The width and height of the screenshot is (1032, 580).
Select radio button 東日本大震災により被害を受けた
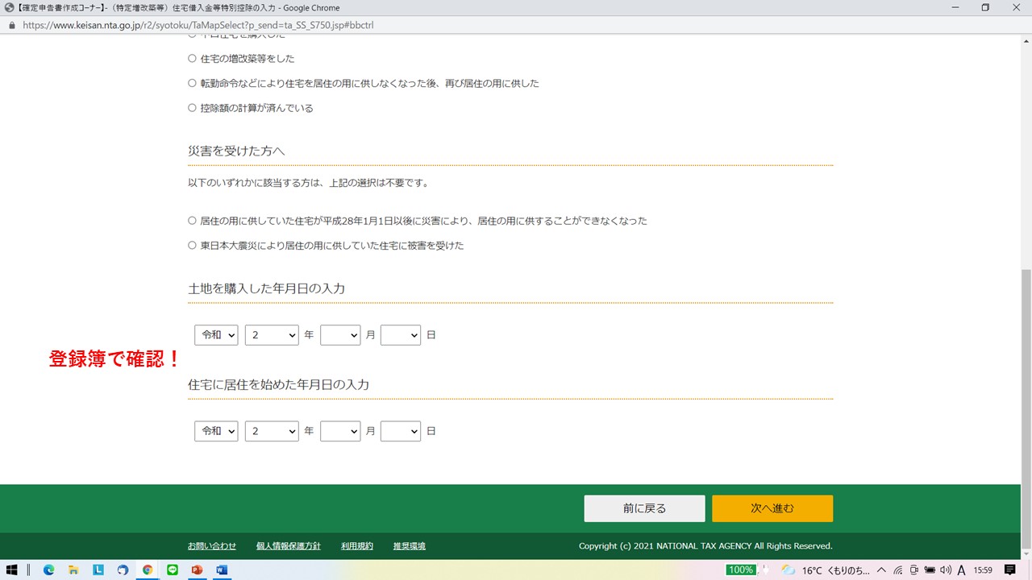[x=192, y=245]
